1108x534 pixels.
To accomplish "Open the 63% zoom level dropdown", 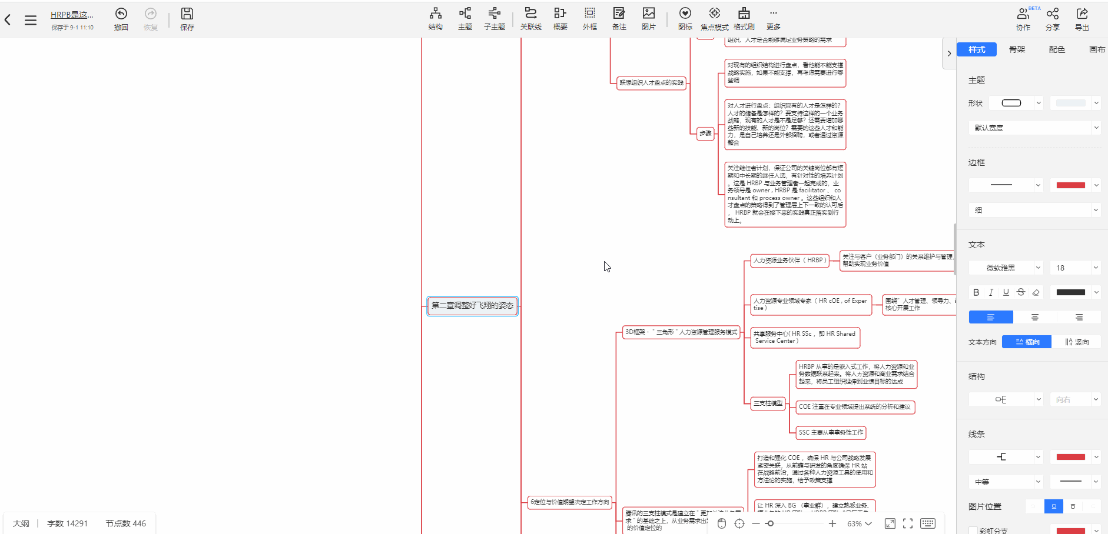I will [x=860, y=523].
